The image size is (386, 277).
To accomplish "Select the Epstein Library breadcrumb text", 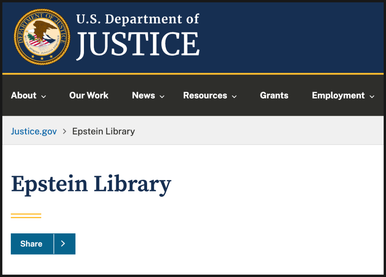I will point(103,131).
